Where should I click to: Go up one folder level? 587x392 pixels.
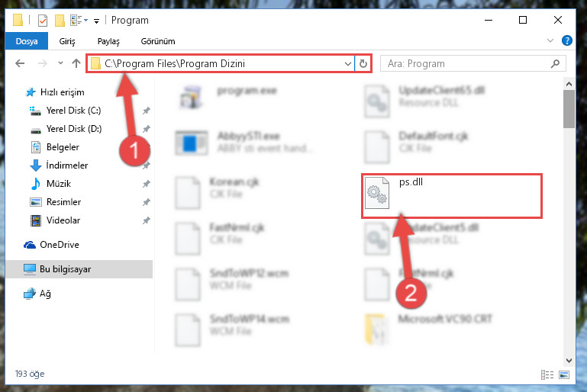[x=76, y=63]
